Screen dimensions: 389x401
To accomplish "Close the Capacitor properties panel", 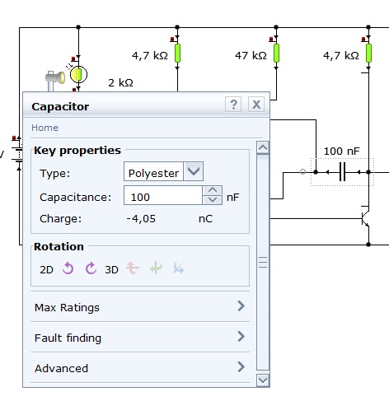I will pyautogui.click(x=256, y=104).
